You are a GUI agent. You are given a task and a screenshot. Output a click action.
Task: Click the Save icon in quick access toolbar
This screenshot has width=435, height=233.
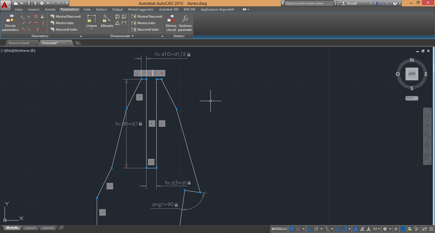tap(29, 3)
